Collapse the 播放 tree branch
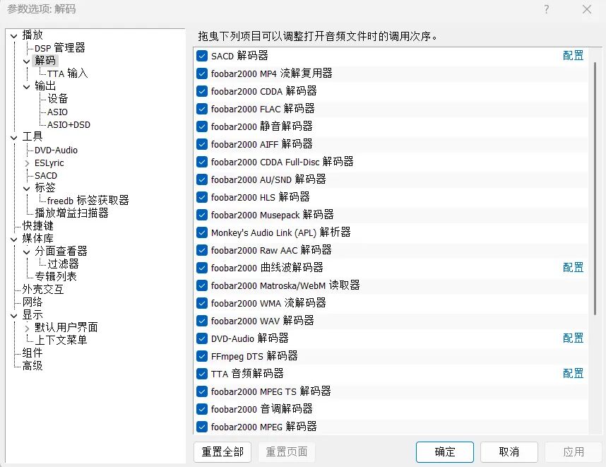606x467 pixels. [x=13, y=34]
